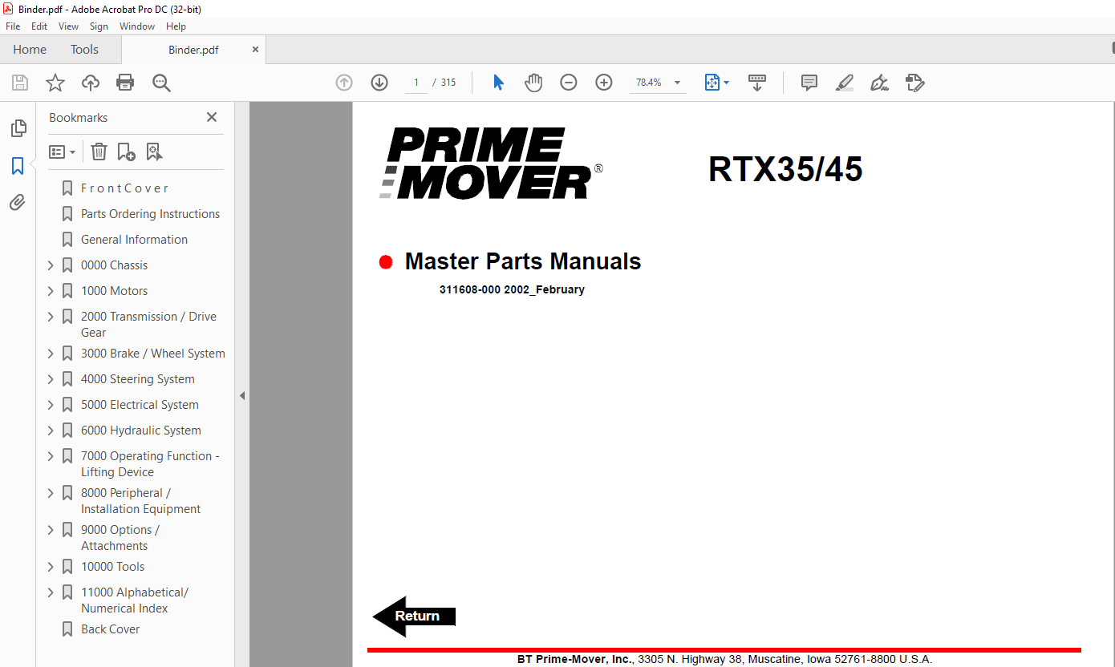Activate the Hand pan tool
The width and height of the screenshot is (1115, 667).
533,83
